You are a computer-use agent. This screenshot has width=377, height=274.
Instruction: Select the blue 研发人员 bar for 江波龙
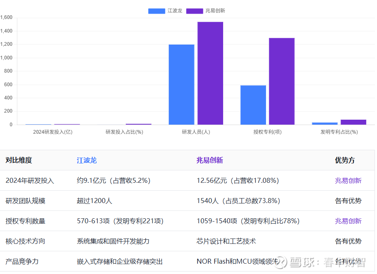(x=181, y=85)
